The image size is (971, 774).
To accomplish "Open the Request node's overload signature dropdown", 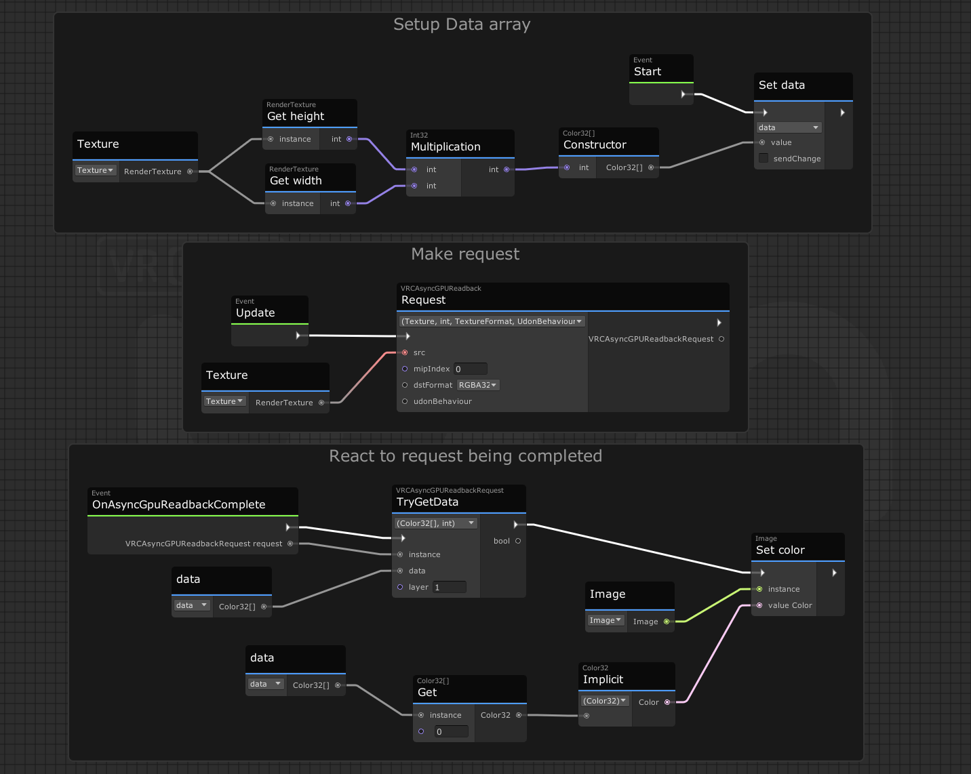I will click(492, 321).
